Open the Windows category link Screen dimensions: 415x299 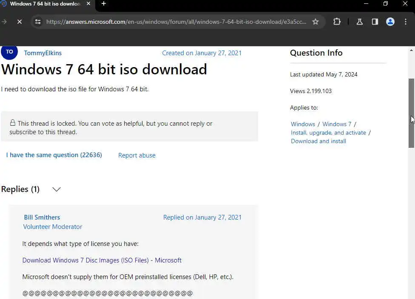[x=303, y=124]
